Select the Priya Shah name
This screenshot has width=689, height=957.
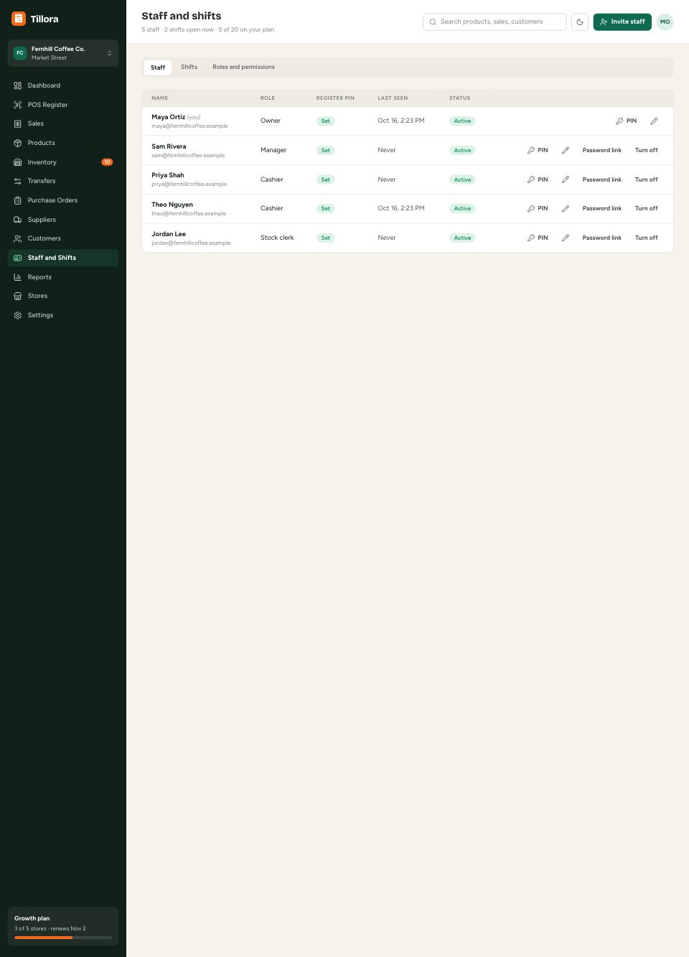pos(168,175)
